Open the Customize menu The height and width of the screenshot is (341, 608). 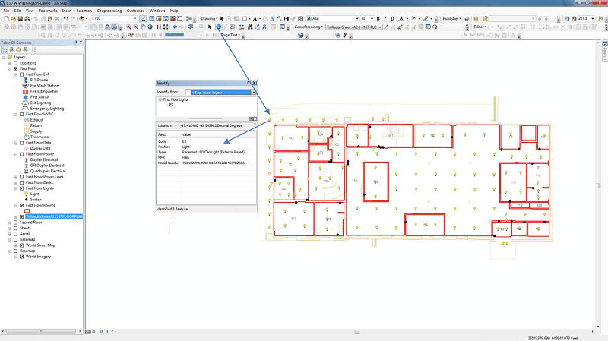click(x=135, y=11)
